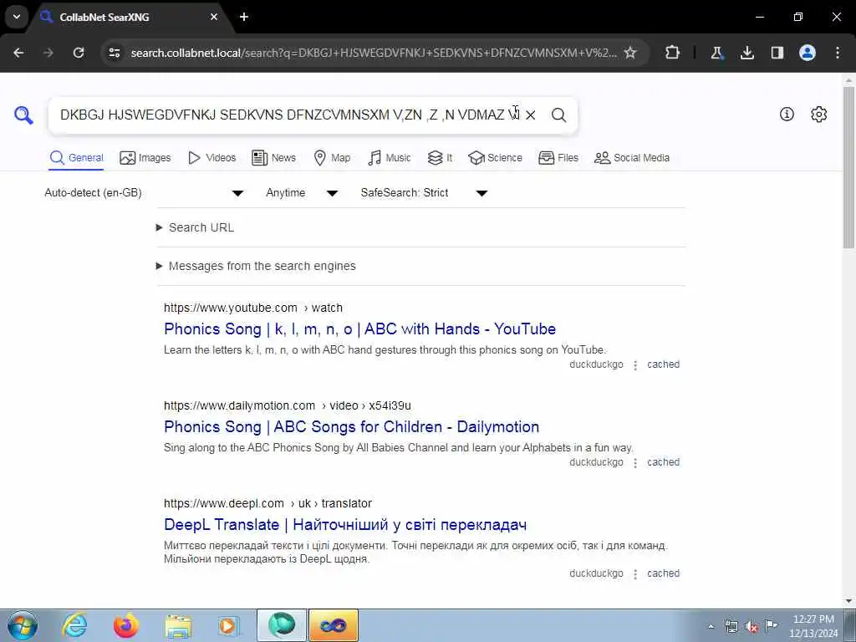This screenshot has width=856, height=642.
Task: Open preferences gear icon
Action: pyautogui.click(x=819, y=114)
